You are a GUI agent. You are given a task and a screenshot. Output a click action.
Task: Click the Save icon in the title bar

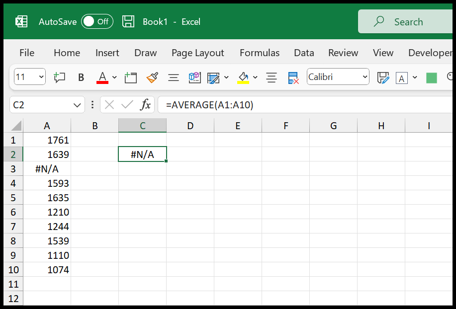128,21
